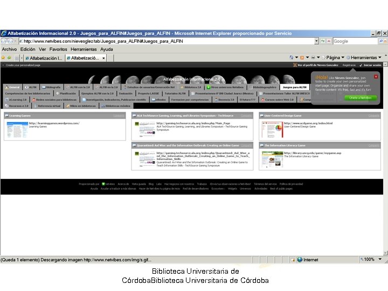Open the Ver menu
The width and height of the screenshot is (388, 291).
43,49
